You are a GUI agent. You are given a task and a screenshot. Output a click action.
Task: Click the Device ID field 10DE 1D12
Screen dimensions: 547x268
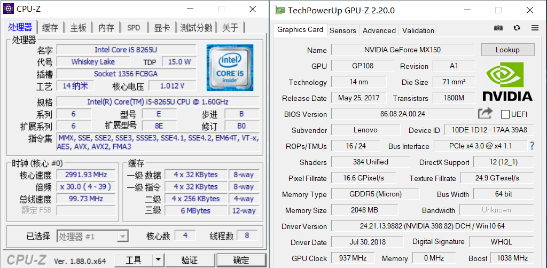click(489, 130)
